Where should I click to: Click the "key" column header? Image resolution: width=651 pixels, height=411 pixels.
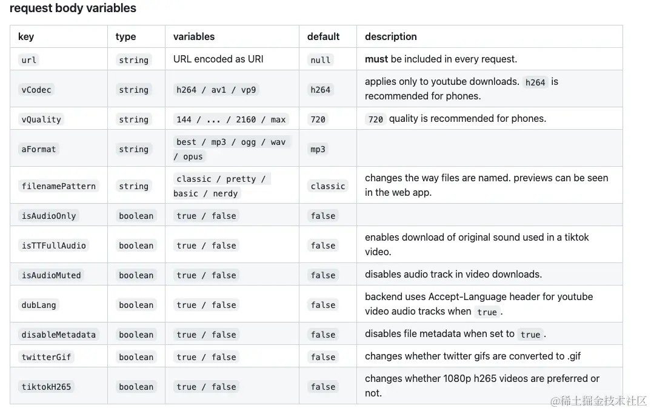(26, 36)
